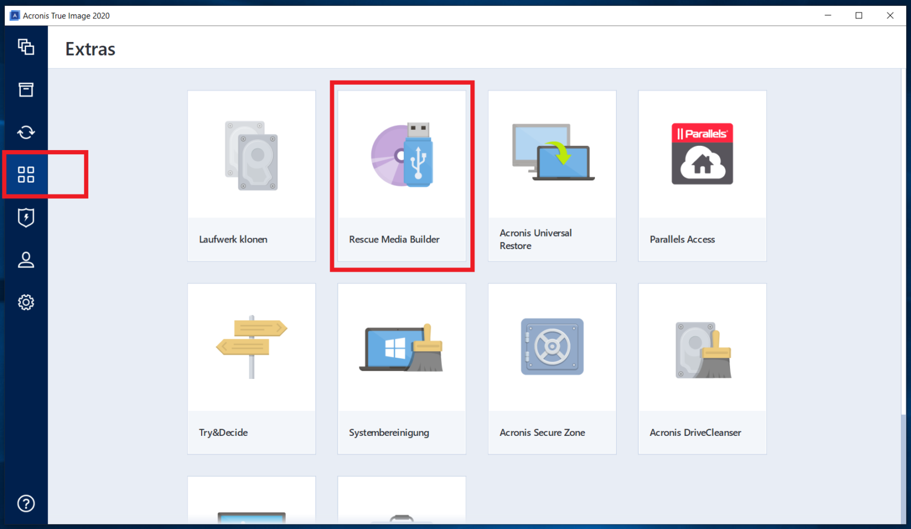Click the Systembereinigung laptop broom icon
This screenshot has width=911, height=529.
(x=402, y=348)
